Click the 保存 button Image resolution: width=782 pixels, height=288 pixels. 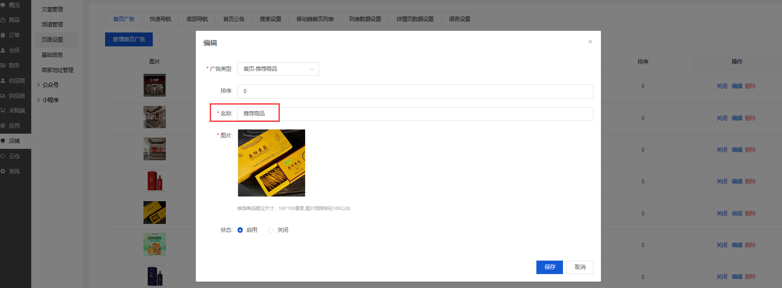[549, 267]
